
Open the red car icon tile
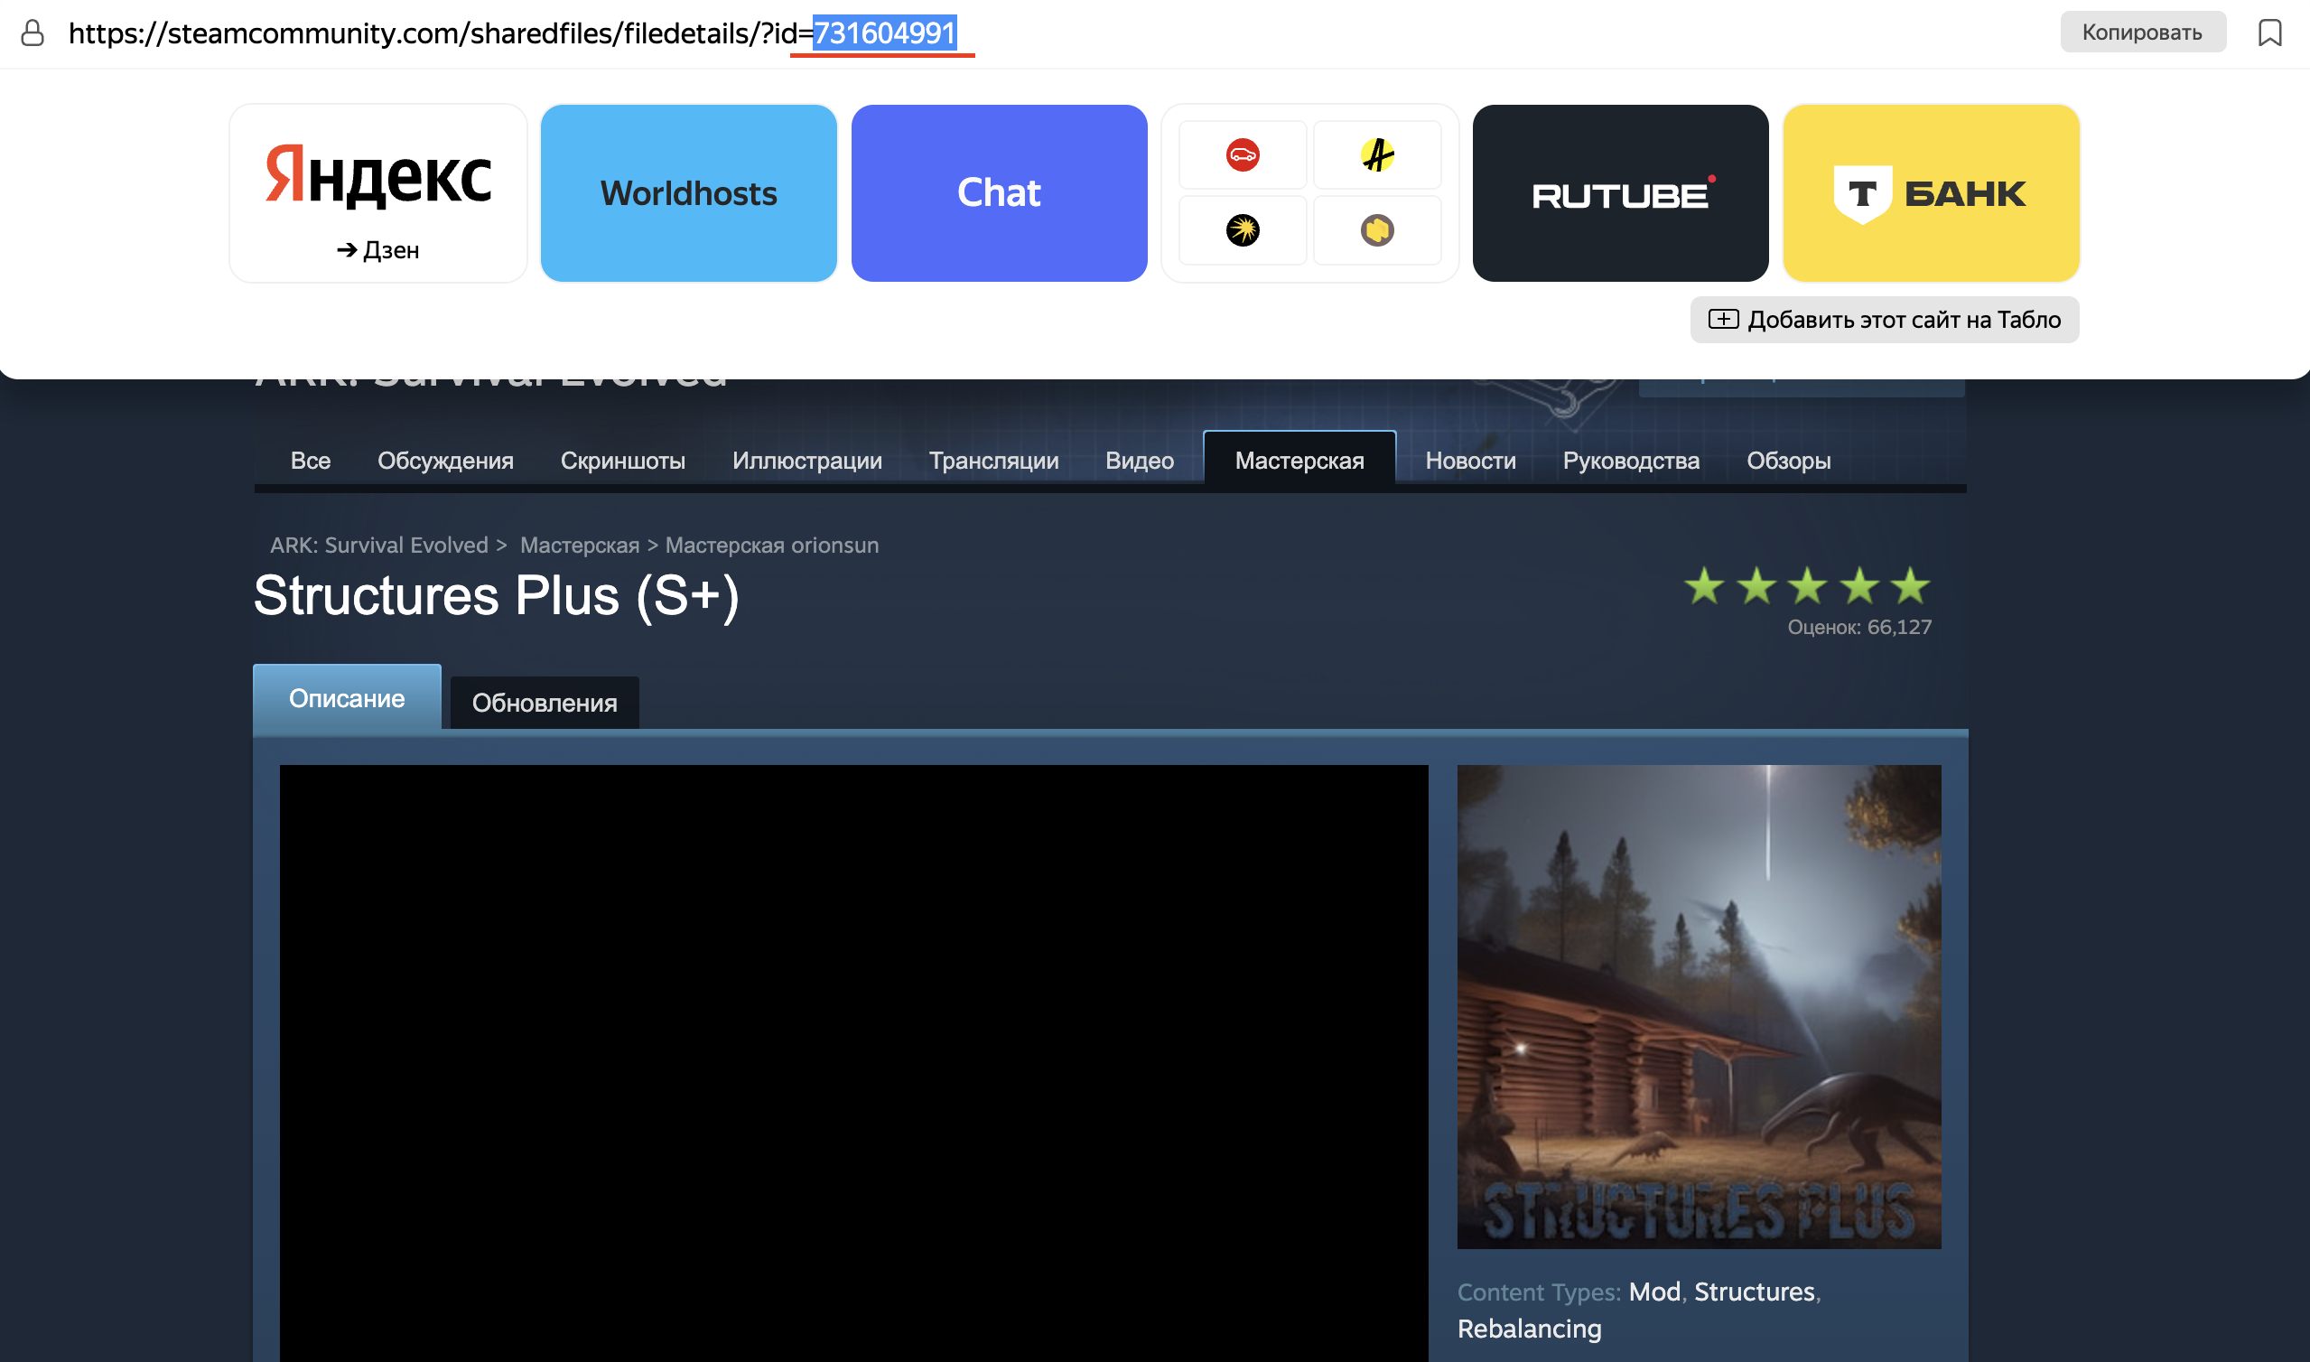point(1243,154)
